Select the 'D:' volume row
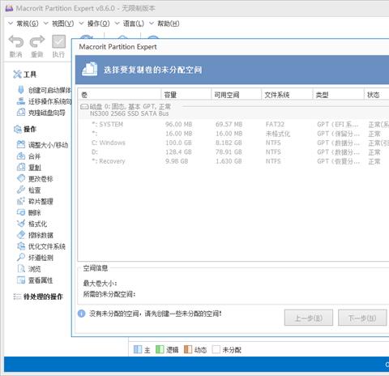 (x=233, y=152)
